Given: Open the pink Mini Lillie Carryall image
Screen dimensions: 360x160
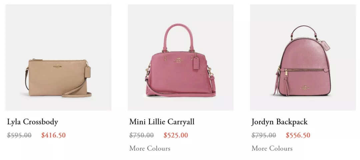Looking at the screenshot, I should pos(180,57).
